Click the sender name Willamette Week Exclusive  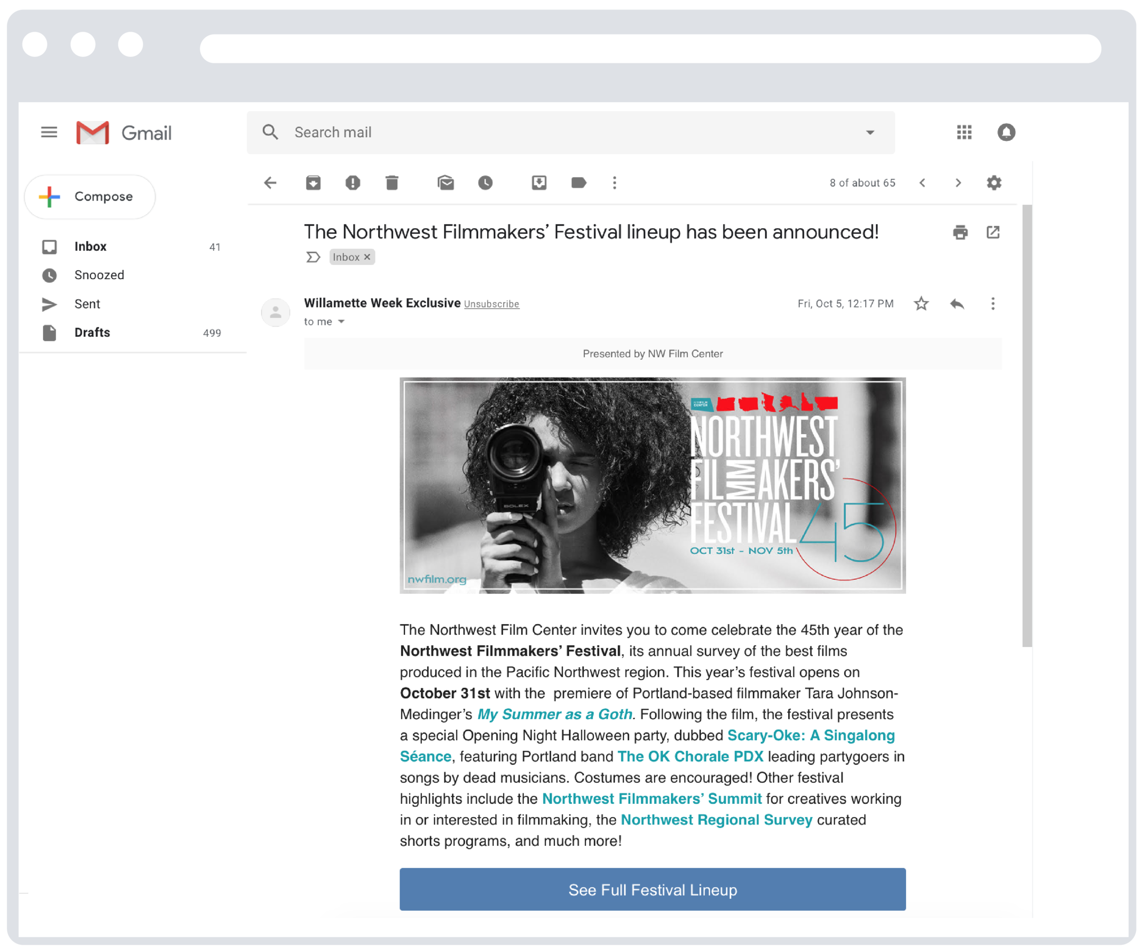point(382,303)
